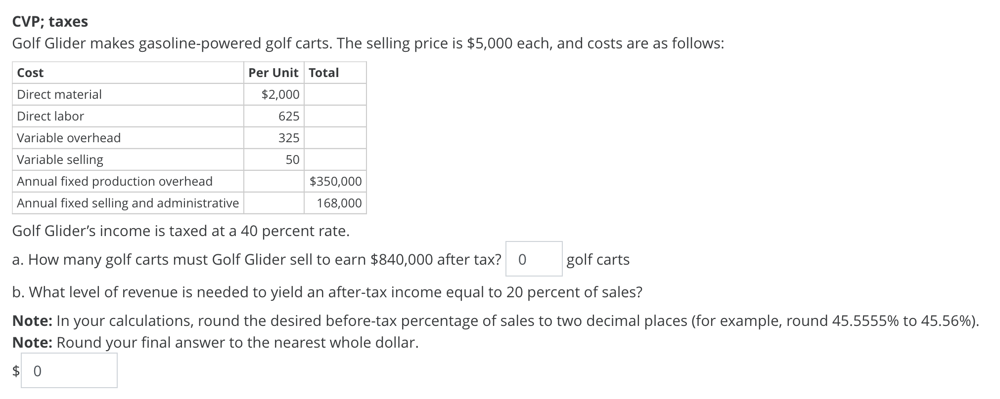Viewport: 1000px width, 399px height.
Task: Click the $350,000 fixed production overhead cell
Action: pyautogui.click(x=335, y=181)
